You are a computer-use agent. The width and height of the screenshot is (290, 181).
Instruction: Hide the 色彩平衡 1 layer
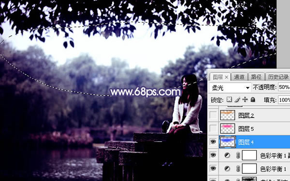point(213,168)
